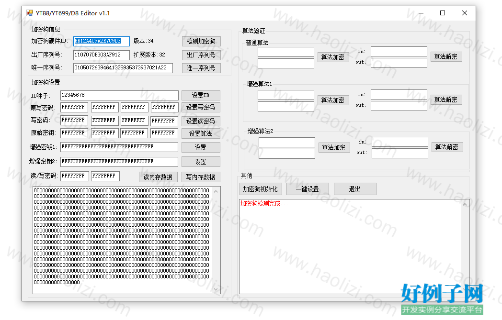
Task: Click the 读内存数据 button
Action: tap(158, 177)
